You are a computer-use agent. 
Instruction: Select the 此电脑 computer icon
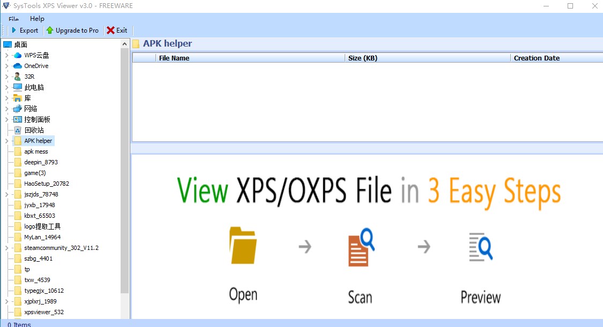tap(17, 87)
